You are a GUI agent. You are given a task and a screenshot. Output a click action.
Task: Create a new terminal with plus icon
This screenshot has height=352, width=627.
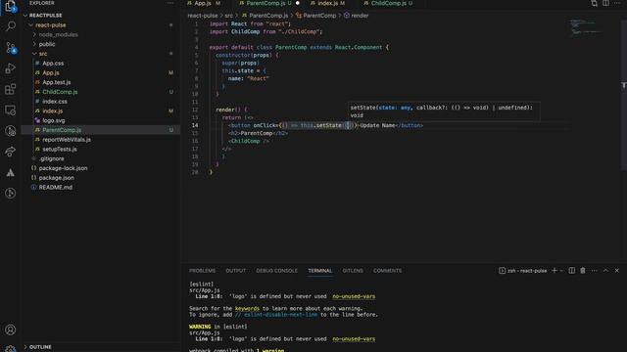point(555,271)
